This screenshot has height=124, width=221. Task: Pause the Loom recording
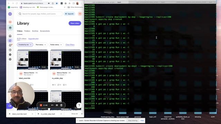coord(57,105)
